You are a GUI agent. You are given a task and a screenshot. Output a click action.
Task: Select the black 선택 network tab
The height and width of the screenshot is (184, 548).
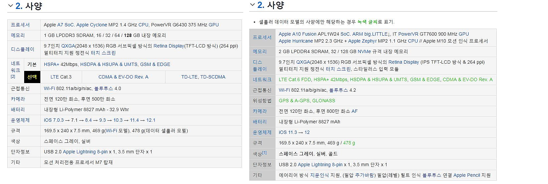(x=32, y=77)
